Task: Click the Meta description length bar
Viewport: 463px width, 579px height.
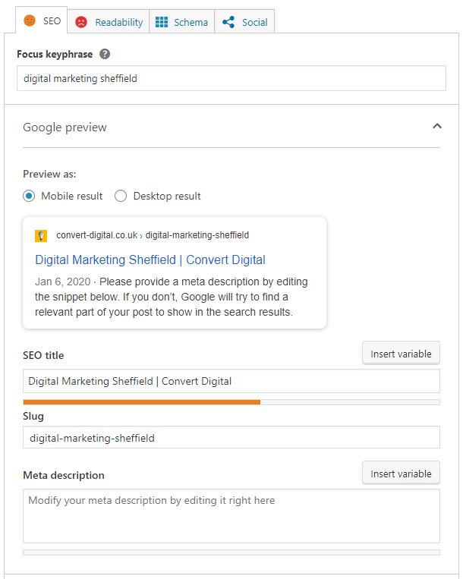Action: pyautogui.click(x=231, y=552)
